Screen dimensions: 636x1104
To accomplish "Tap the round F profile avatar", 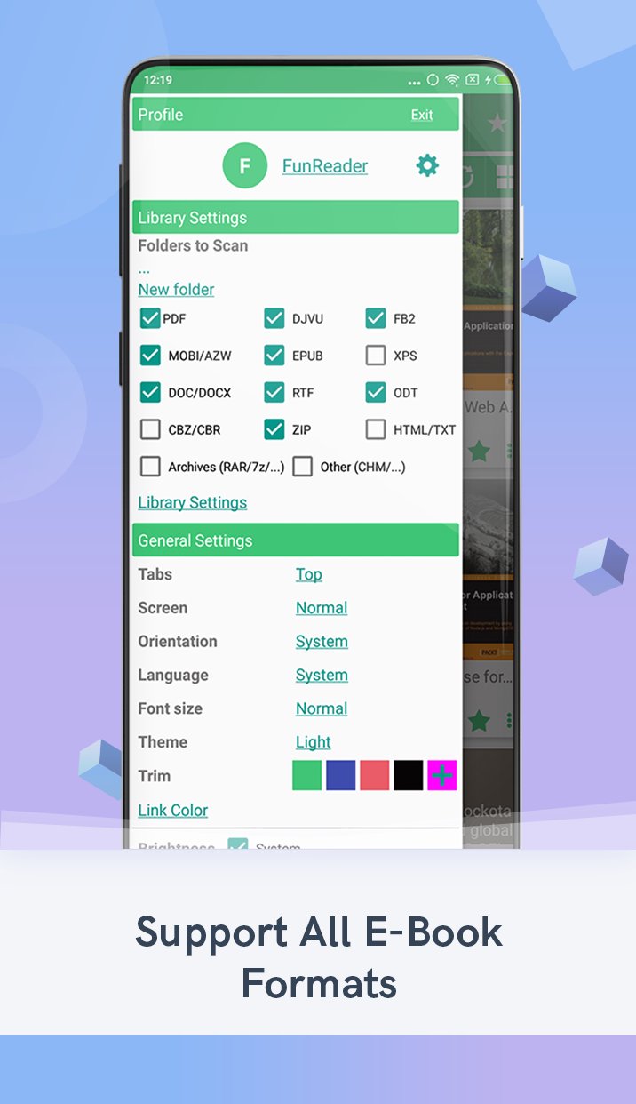I will (x=244, y=165).
